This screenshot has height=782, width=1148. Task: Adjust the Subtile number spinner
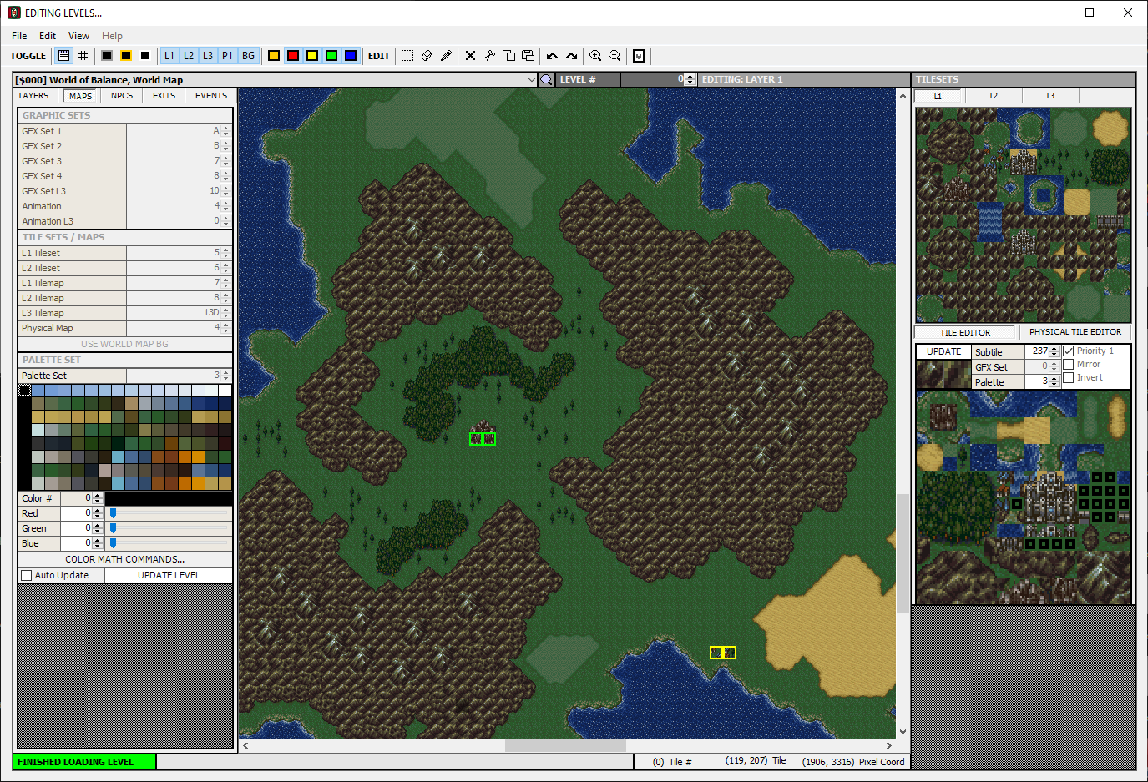(x=1054, y=351)
